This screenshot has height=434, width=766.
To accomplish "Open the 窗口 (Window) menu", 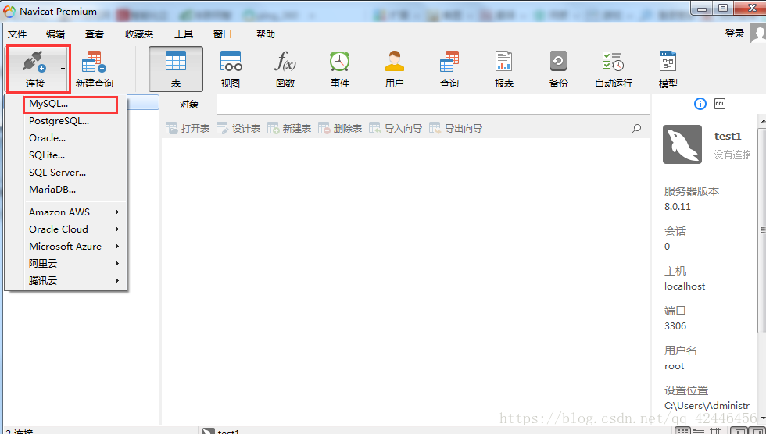I will [222, 34].
